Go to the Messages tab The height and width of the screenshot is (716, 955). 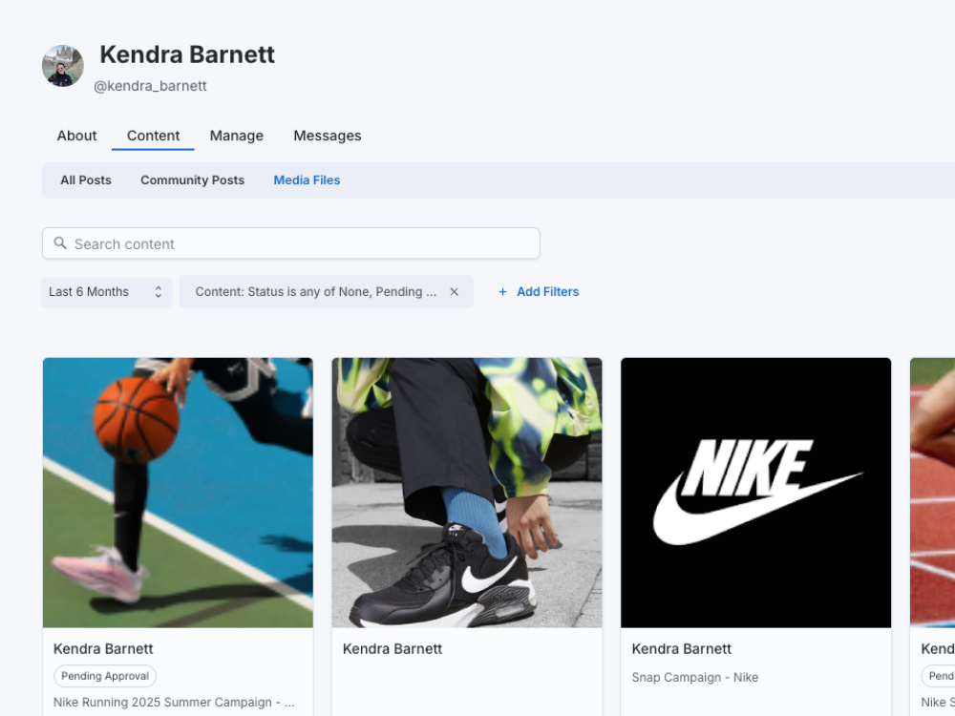[328, 136]
